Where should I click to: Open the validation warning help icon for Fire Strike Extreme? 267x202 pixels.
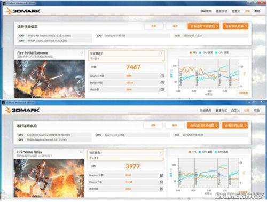pyautogui.click(x=161, y=53)
